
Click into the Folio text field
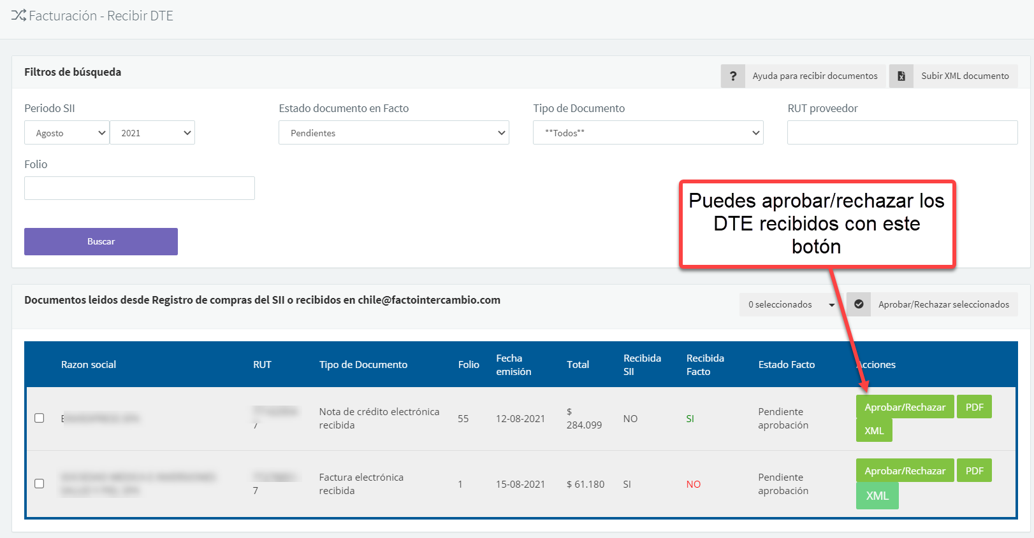pos(140,188)
